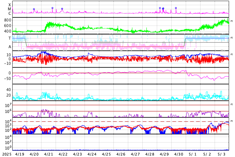Select the 5/3 date label
Screen dimensions: 235x157
pyautogui.click(x=222, y=154)
